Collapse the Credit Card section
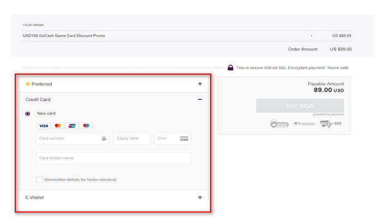382x218 pixels. 200,100
